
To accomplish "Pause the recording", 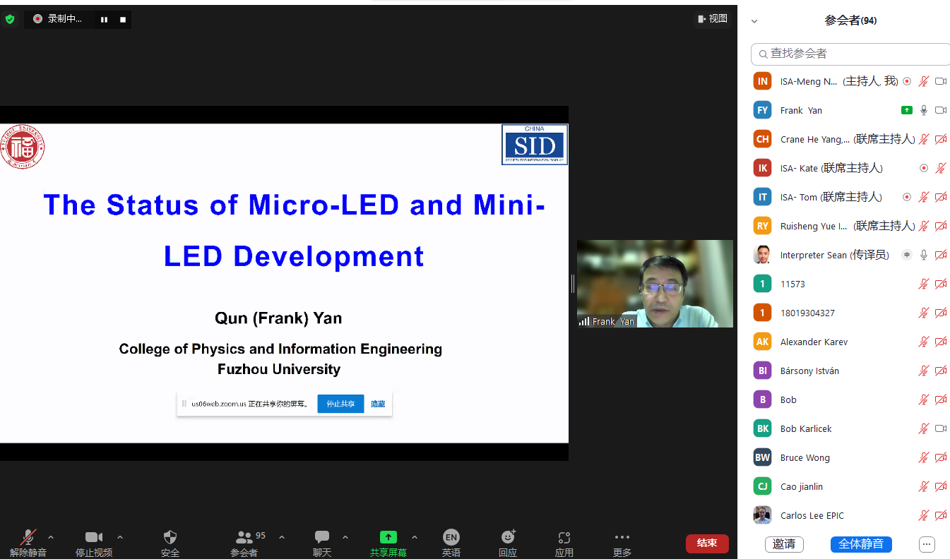I will (x=104, y=20).
